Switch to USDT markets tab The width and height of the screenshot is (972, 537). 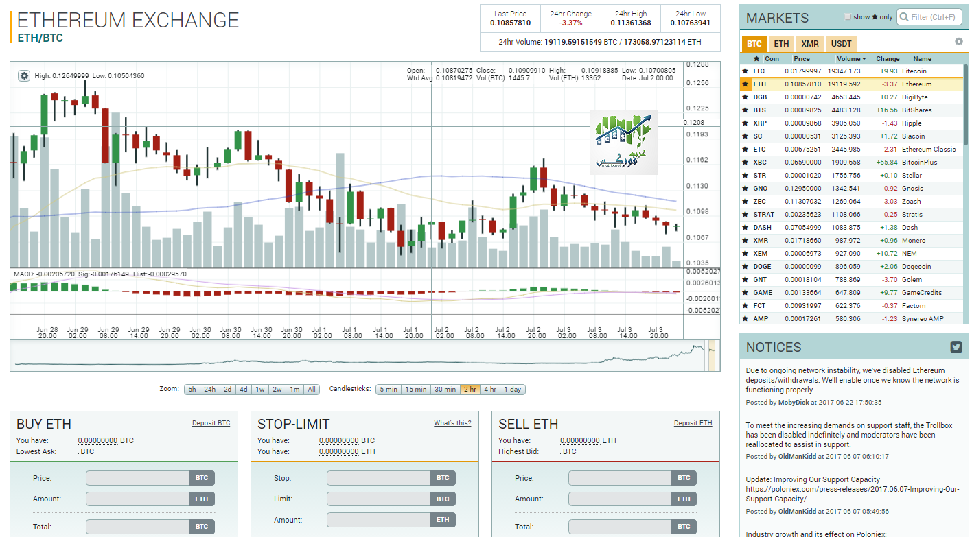(842, 44)
